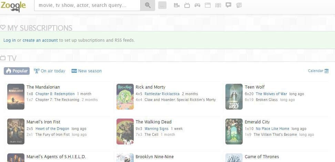Open the movies camera icon

coord(176,5)
